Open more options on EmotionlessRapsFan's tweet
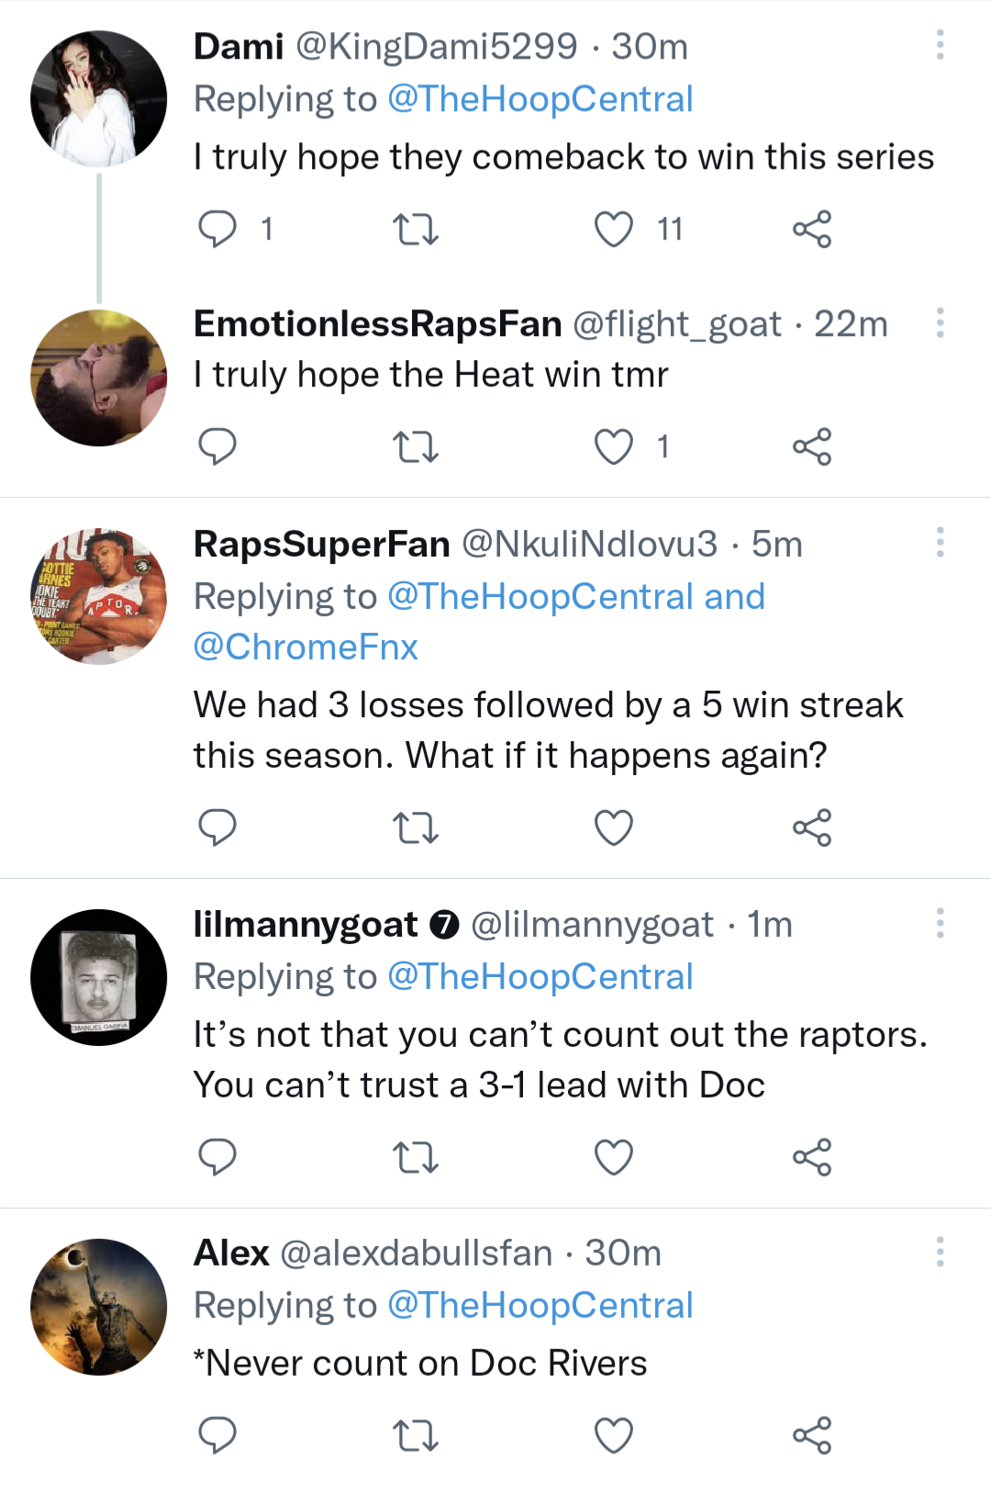 [940, 323]
